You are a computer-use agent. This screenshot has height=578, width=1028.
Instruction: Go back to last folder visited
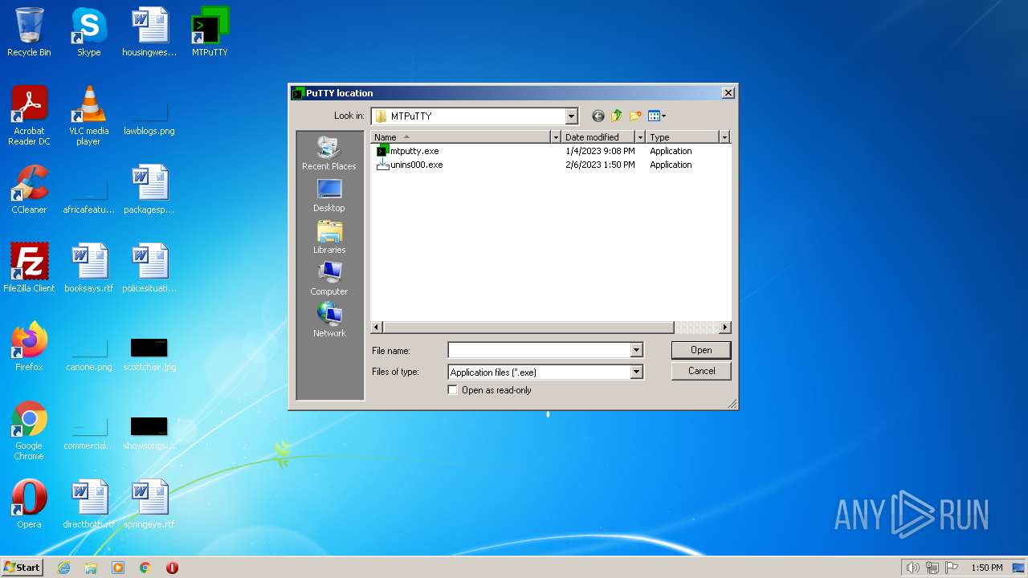point(598,116)
